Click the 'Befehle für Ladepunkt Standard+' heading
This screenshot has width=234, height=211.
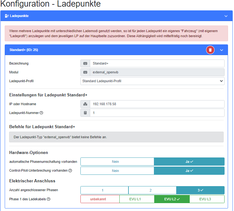[42, 127]
